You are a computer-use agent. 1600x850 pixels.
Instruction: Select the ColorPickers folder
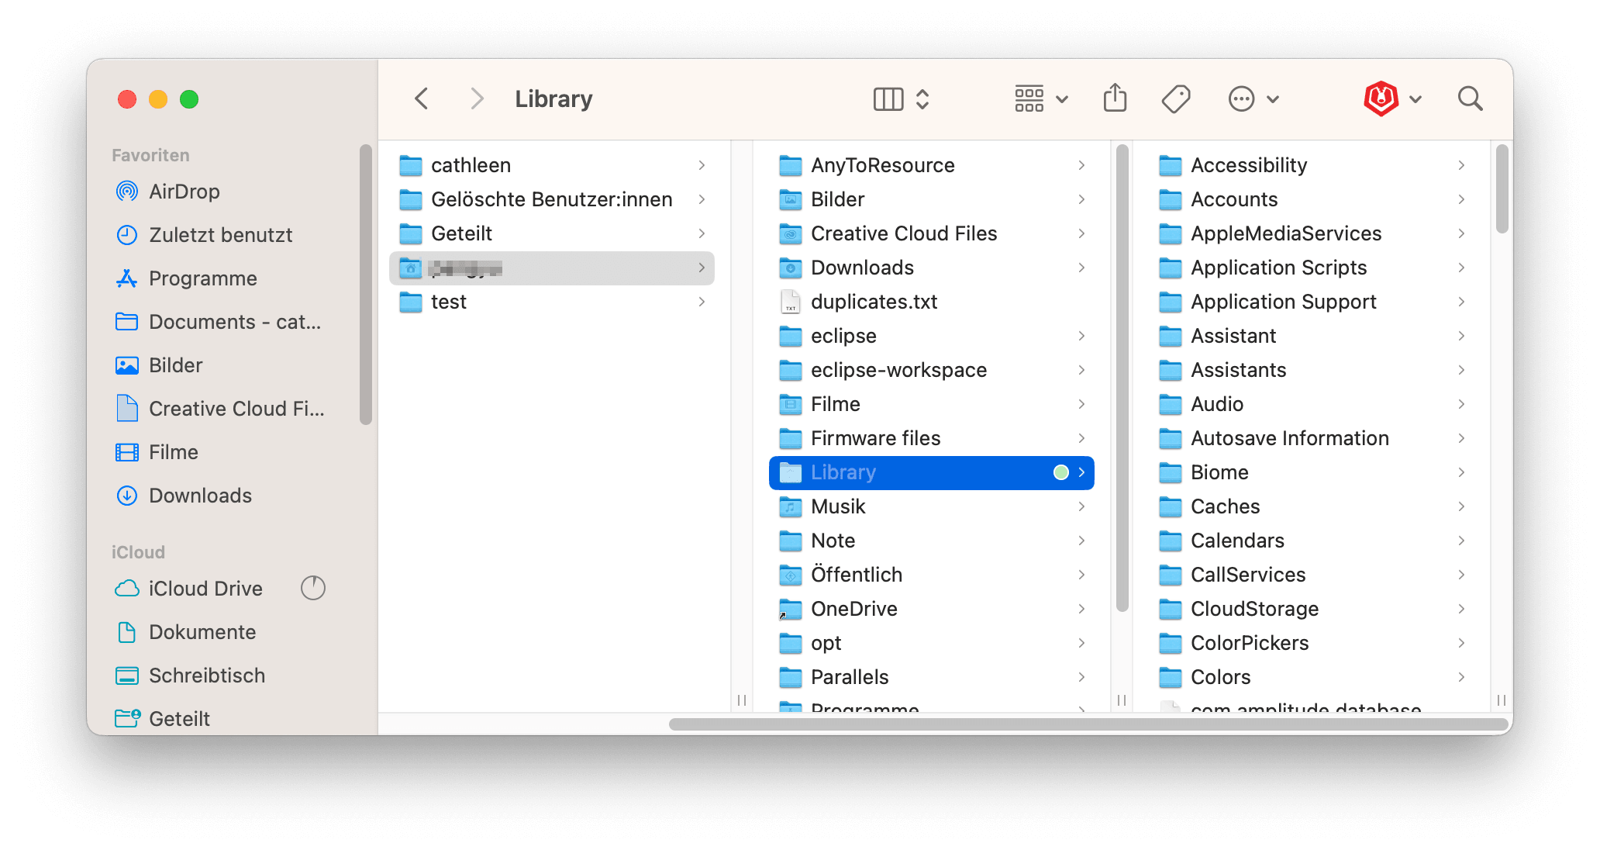tap(1312, 643)
